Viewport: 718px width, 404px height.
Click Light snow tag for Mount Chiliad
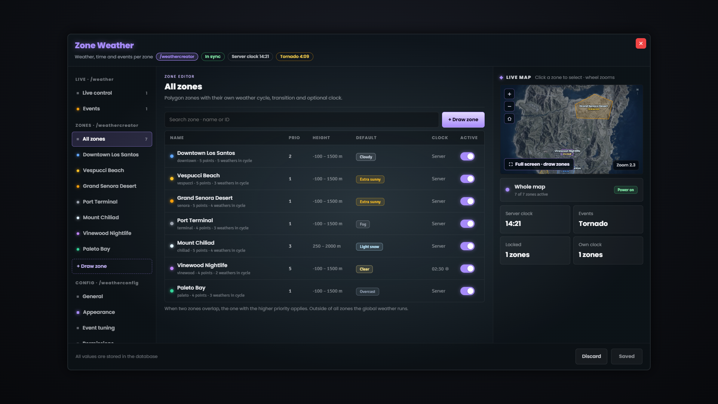coord(369,247)
